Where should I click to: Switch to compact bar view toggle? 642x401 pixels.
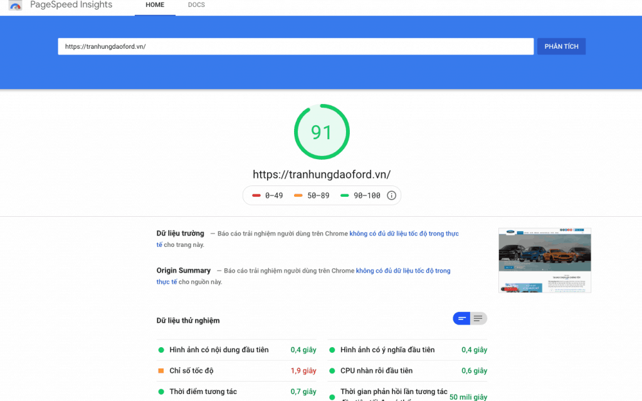(462, 318)
